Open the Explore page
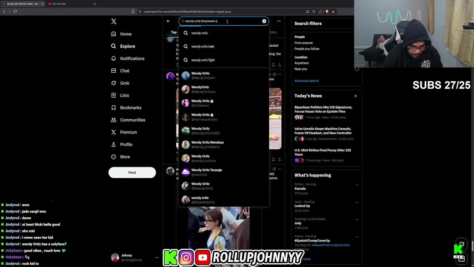474x267 pixels. coord(123,46)
